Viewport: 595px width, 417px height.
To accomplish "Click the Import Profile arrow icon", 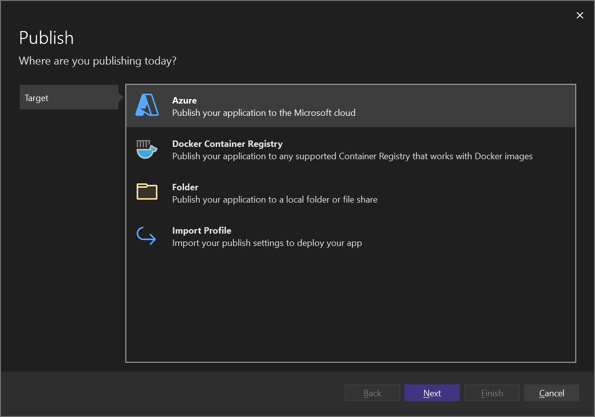I will pos(146,236).
